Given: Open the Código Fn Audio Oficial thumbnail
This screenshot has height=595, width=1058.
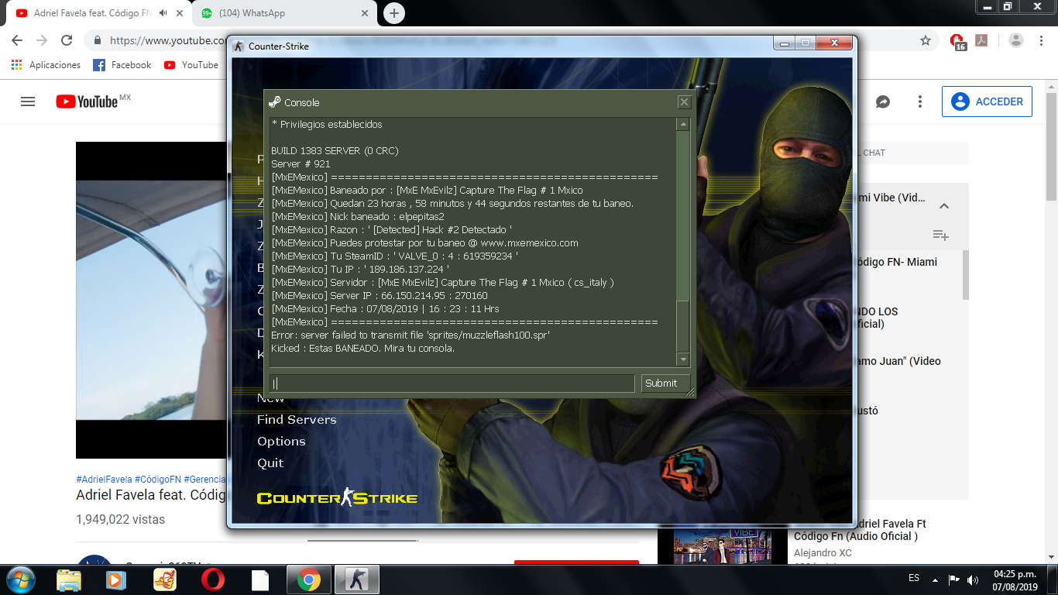Looking at the screenshot, I should (x=723, y=545).
